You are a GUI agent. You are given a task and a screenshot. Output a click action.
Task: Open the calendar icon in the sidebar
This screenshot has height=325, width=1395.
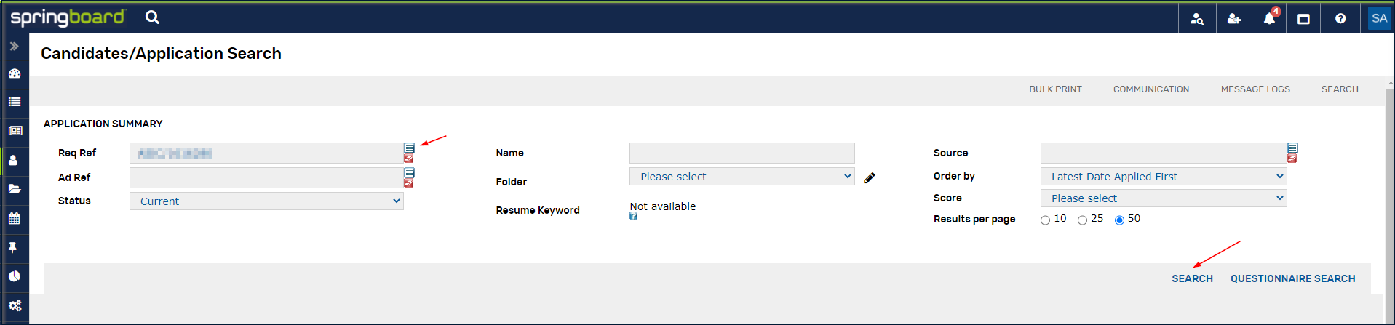tap(15, 218)
